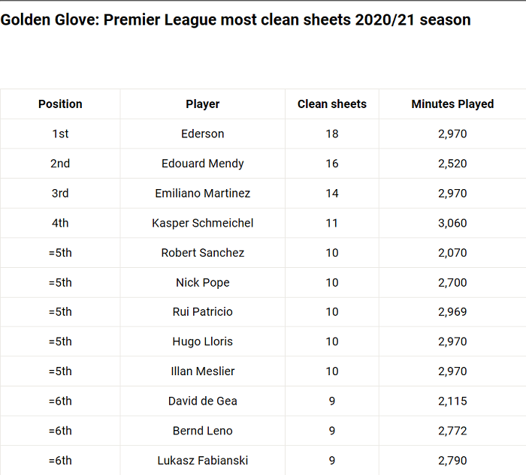Click the Golden Glove table title
The height and width of the screenshot is (475, 526).
pyautogui.click(x=236, y=20)
